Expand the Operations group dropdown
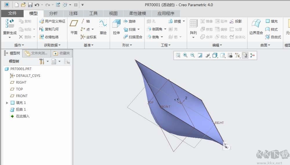 coord(19,45)
